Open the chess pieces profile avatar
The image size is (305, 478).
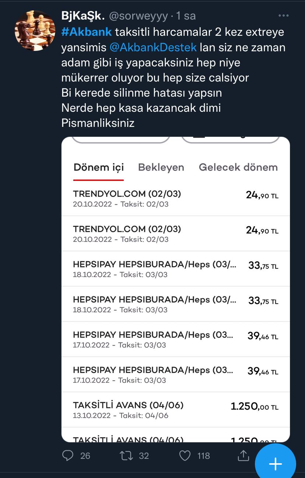(35, 31)
